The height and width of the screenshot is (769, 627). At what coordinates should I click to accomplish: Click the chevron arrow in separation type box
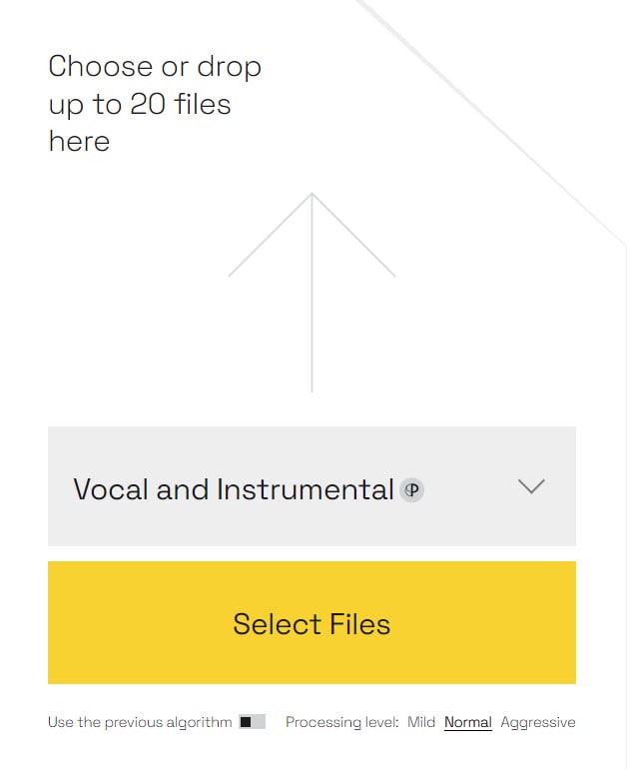click(x=531, y=486)
